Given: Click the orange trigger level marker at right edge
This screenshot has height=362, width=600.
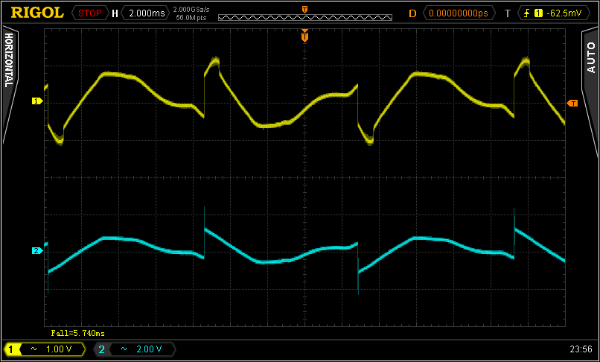Looking at the screenshot, I should click(x=572, y=104).
